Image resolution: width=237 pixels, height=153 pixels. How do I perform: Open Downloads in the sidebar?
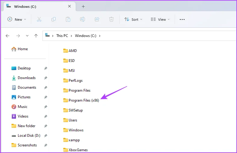24,78
